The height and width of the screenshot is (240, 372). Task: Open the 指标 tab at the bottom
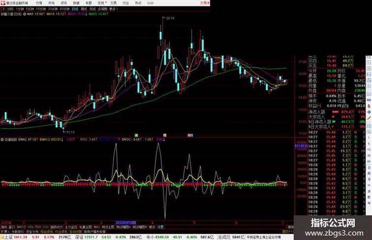point(4,227)
